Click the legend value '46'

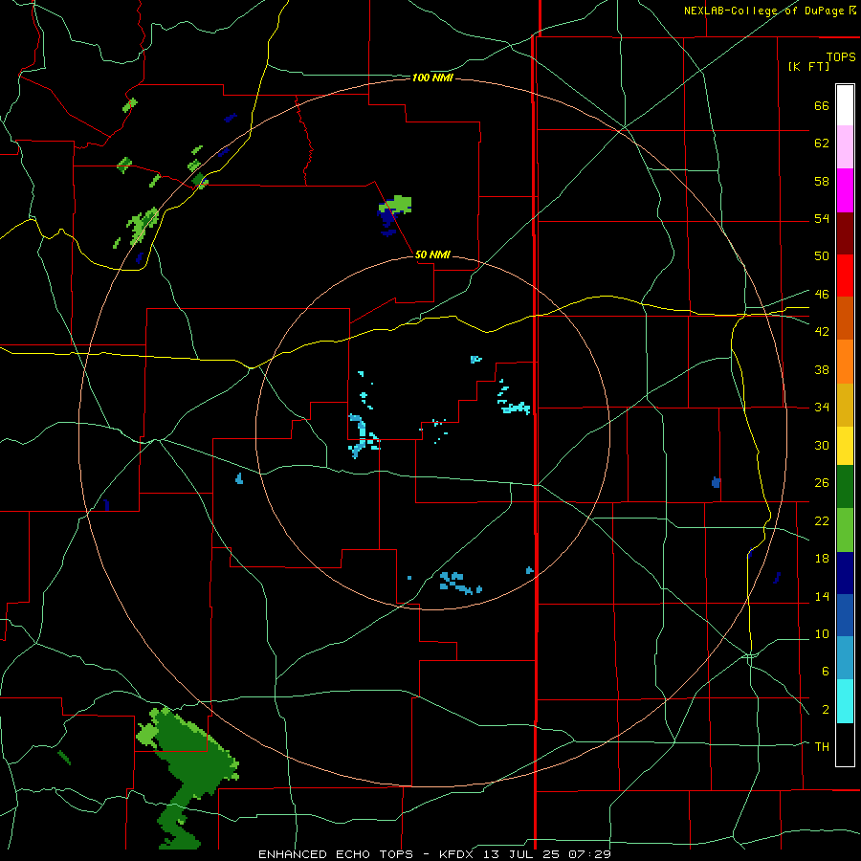tap(822, 295)
